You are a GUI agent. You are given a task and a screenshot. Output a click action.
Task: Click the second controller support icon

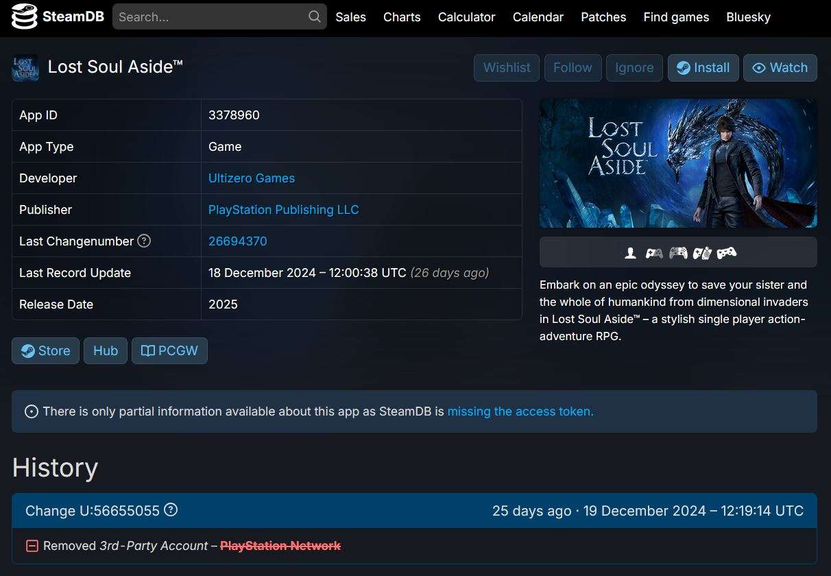[x=678, y=253]
